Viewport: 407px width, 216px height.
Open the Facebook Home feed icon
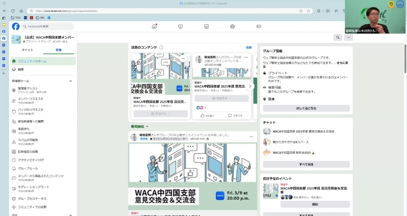coord(154,26)
